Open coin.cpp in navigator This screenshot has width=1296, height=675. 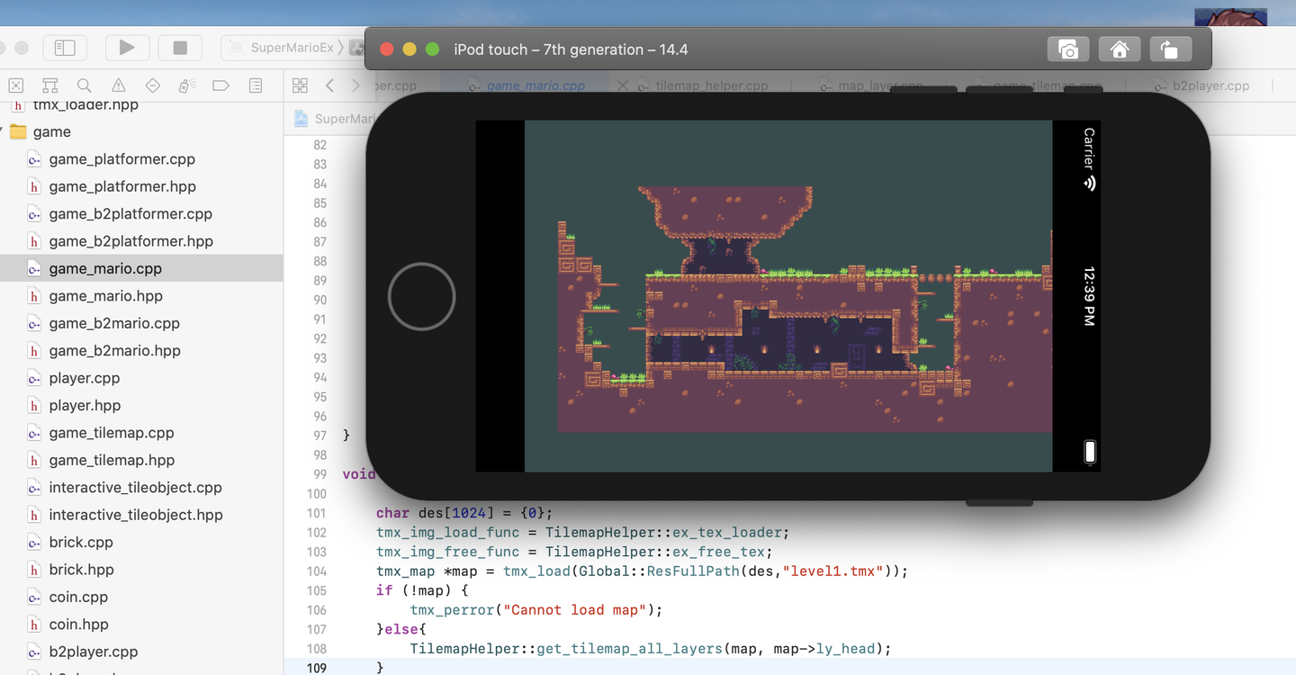pos(141,597)
